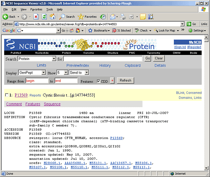Click the yellow Discuss notes icon
210x177 pixels.
point(143,17)
